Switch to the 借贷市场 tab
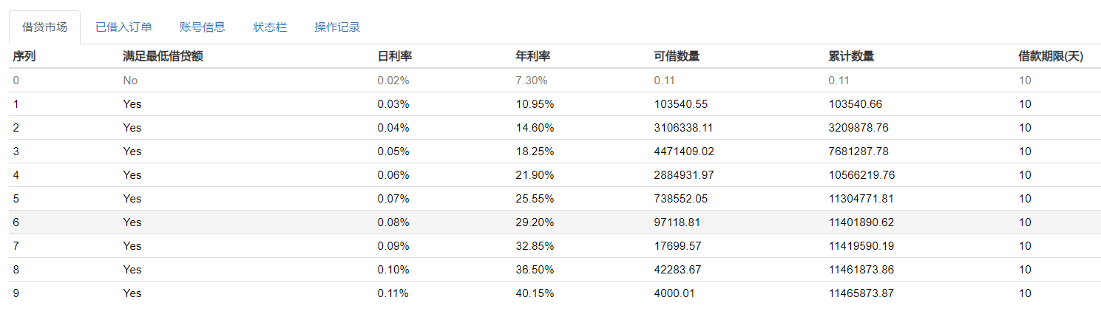Image resolution: width=1101 pixels, height=320 pixels. [x=44, y=27]
